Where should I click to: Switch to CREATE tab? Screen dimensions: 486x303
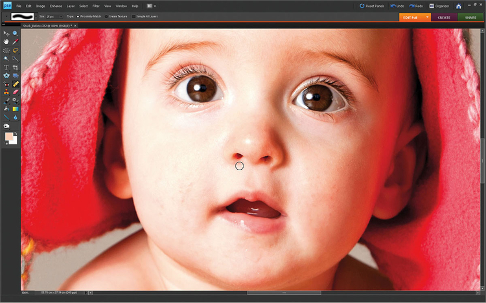click(x=444, y=17)
